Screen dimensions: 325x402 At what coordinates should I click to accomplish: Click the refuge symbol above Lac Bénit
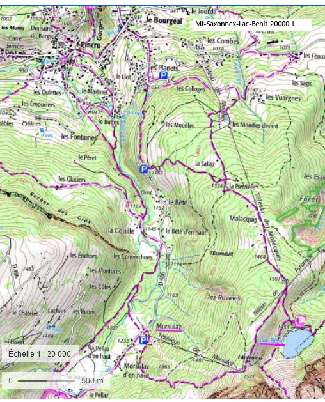click(299, 321)
